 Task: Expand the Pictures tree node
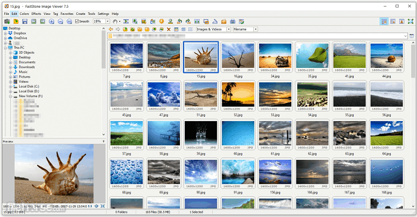(10, 77)
